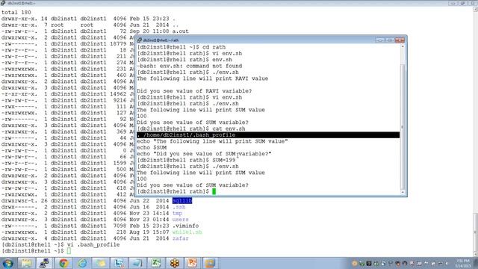Click the '.viminfo' file entry
Image resolution: width=478 pixels, height=269 pixels.
[x=185, y=226]
